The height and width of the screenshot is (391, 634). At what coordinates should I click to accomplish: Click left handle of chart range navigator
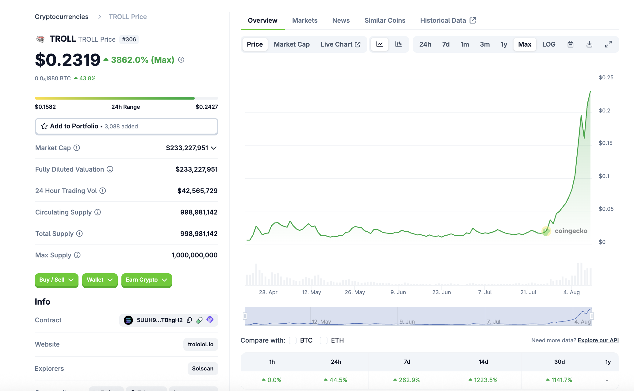click(x=245, y=316)
